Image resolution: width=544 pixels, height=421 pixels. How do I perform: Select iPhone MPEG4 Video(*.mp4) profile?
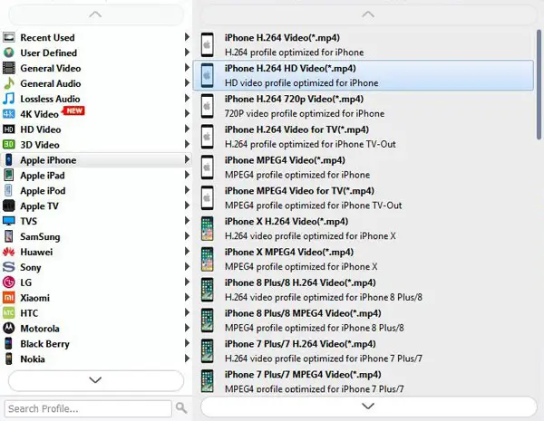click(x=364, y=167)
